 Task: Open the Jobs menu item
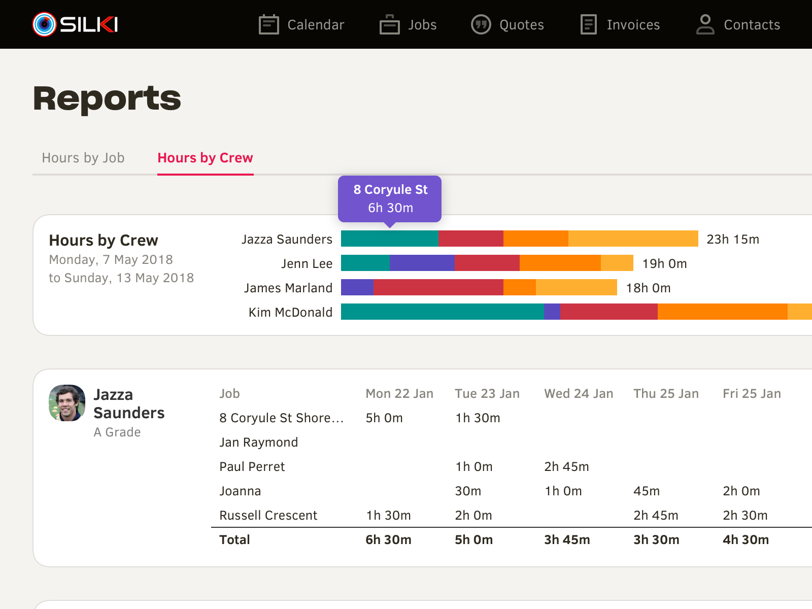tap(408, 24)
